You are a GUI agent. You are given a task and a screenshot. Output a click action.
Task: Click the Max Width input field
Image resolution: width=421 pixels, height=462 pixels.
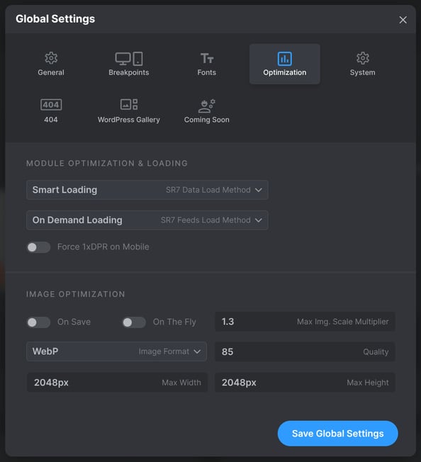click(117, 383)
